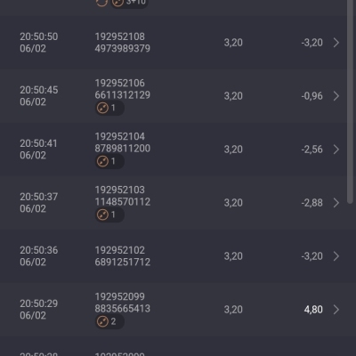Screen dimensions: 356x356
Task: Click the 4,80 win amount
Action: pos(313,310)
